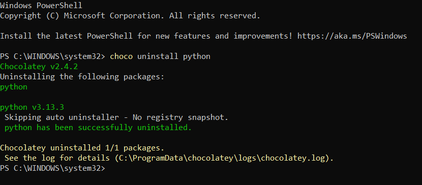This screenshot has height=185, width=422.
Task: Click the "See the log for details" text
Action: click(57, 158)
